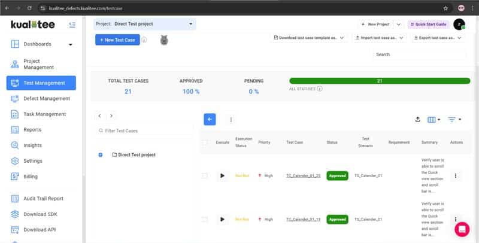This screenshot has height=243, width=479.
Task: Tick the checkbox for TC_Calender_01_19 row
Action: pos(205,220)
